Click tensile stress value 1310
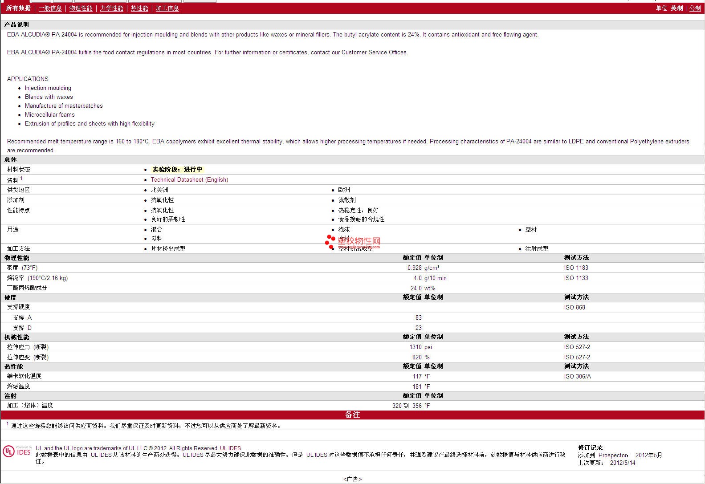Image resolution: width=705 pixels, height=484 pixels. click(x=416, y=347)
